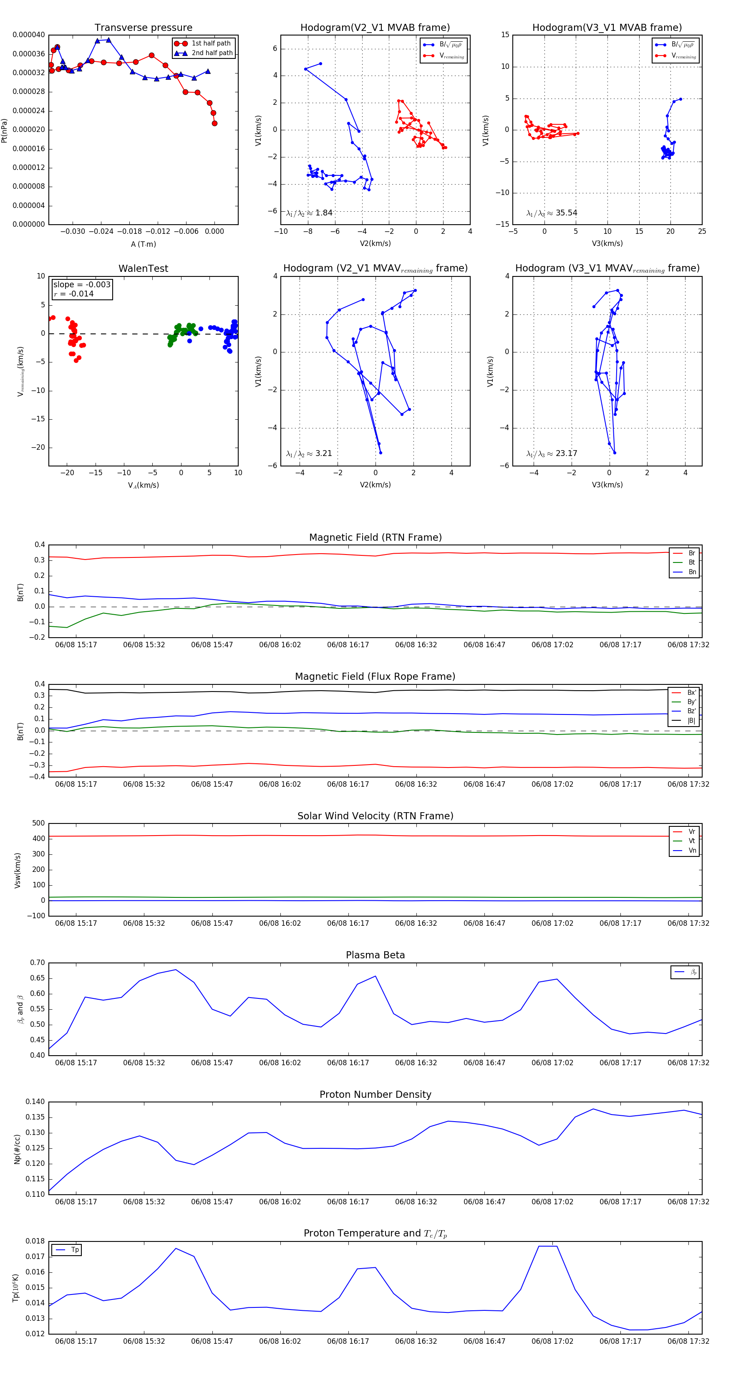Click the "Np(#/cc)" y-axis label
Image resolution: width=751 pixels, height=1378 pixels.
(18, 1149)
